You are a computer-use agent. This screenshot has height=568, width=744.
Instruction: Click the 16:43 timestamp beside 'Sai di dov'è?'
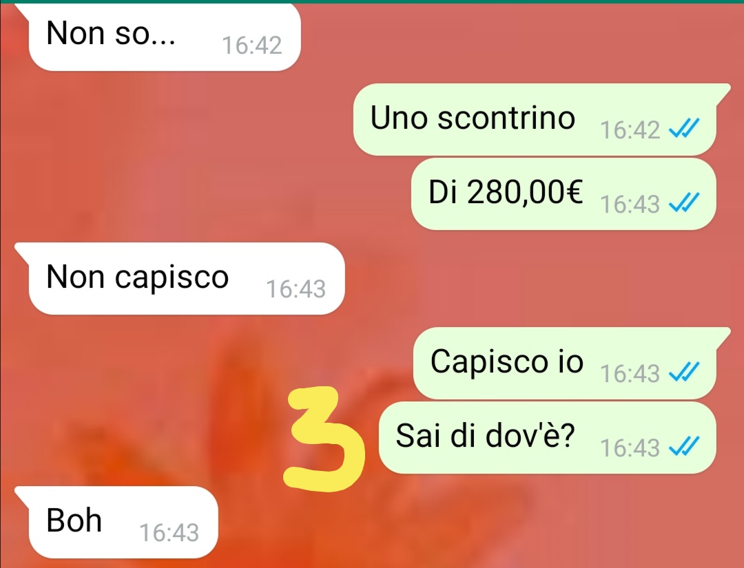(x=630, y=448)
